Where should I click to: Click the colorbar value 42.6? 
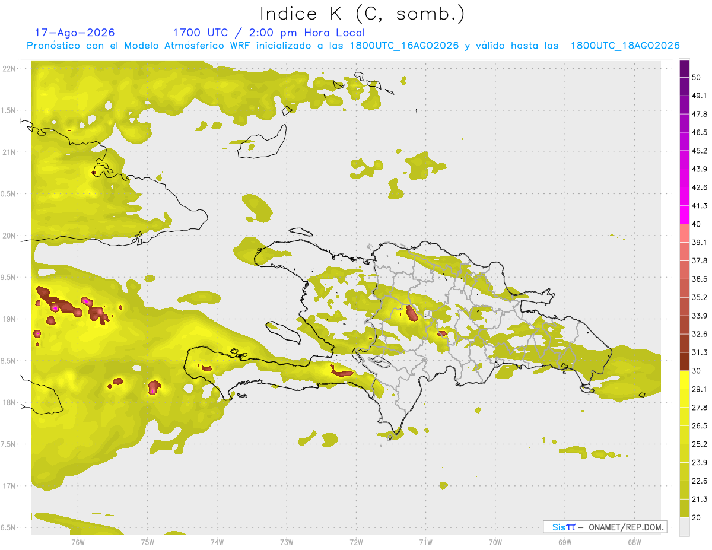(700, 187)
